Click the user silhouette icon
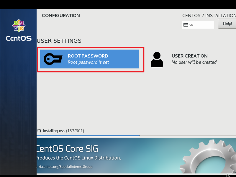 click(x=157, y=59)
